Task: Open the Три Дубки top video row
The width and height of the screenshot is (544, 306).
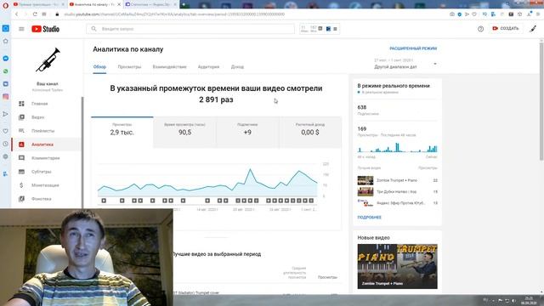Action: [397, 191]
